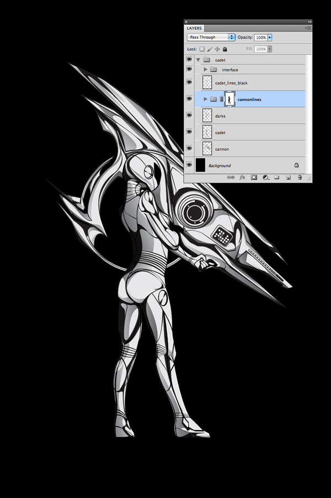The height and width of the screenshot is (498, 331).
Task: Hide the darks layer
Action: click(189, 115)
